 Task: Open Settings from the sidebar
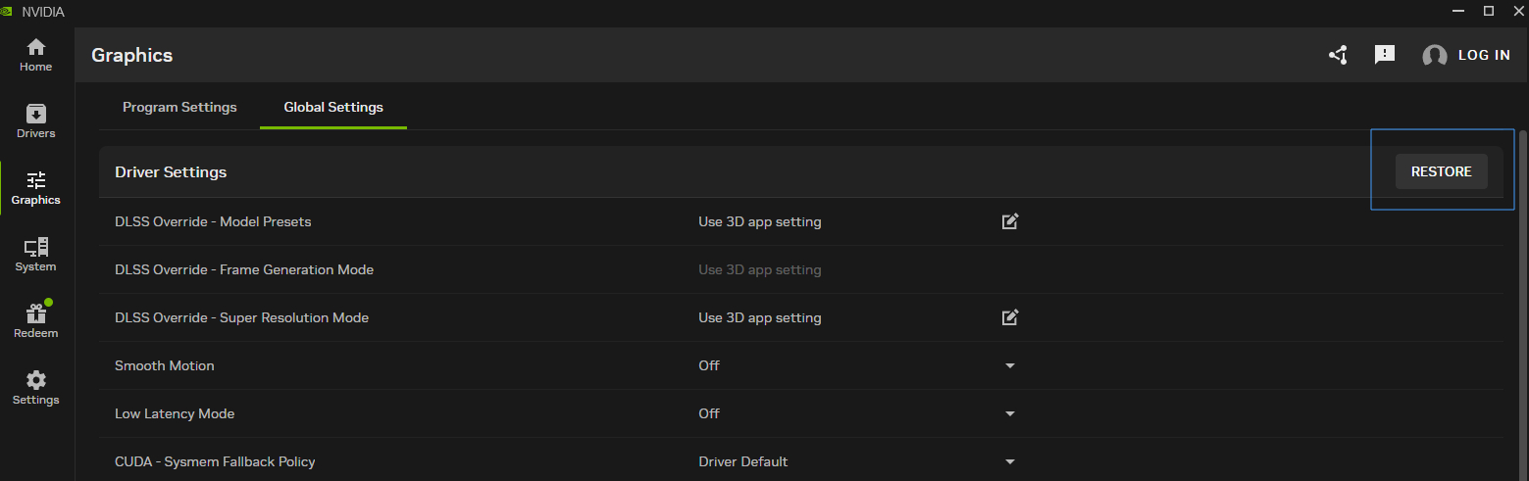pyautogui.click(x=36, y=388)
